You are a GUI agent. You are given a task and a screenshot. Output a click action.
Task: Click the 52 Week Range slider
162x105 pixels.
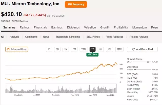[148, 62]
